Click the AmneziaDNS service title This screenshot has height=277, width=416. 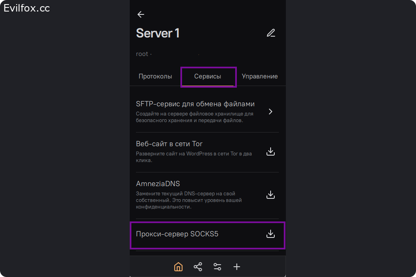tap(158, 184)
